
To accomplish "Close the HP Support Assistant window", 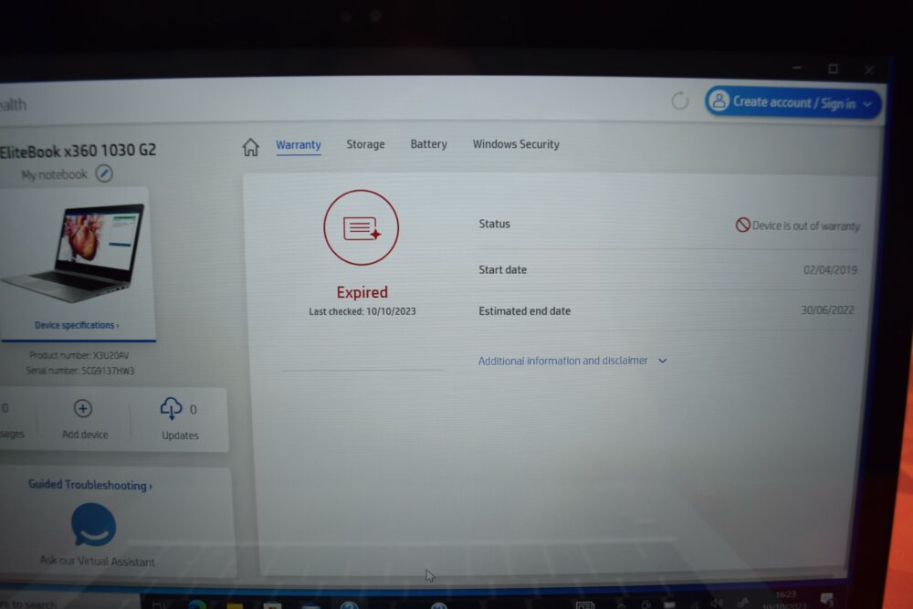I will (x=869, y=70).
